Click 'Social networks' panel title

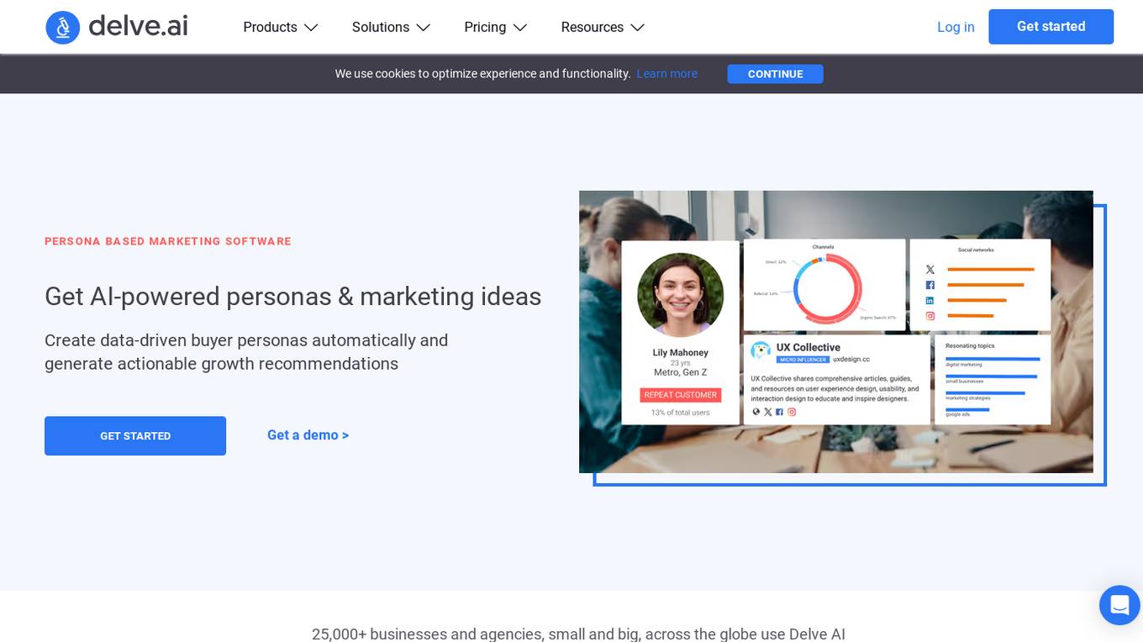(x=976, y=250)
